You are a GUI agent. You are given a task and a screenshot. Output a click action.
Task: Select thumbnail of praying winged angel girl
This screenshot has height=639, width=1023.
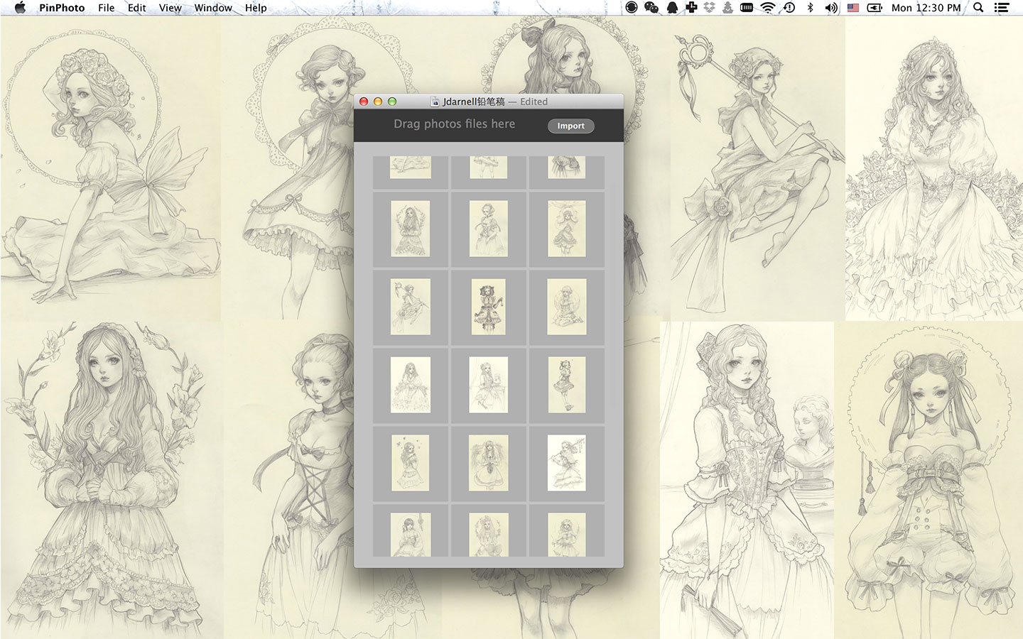pos(489,463)
